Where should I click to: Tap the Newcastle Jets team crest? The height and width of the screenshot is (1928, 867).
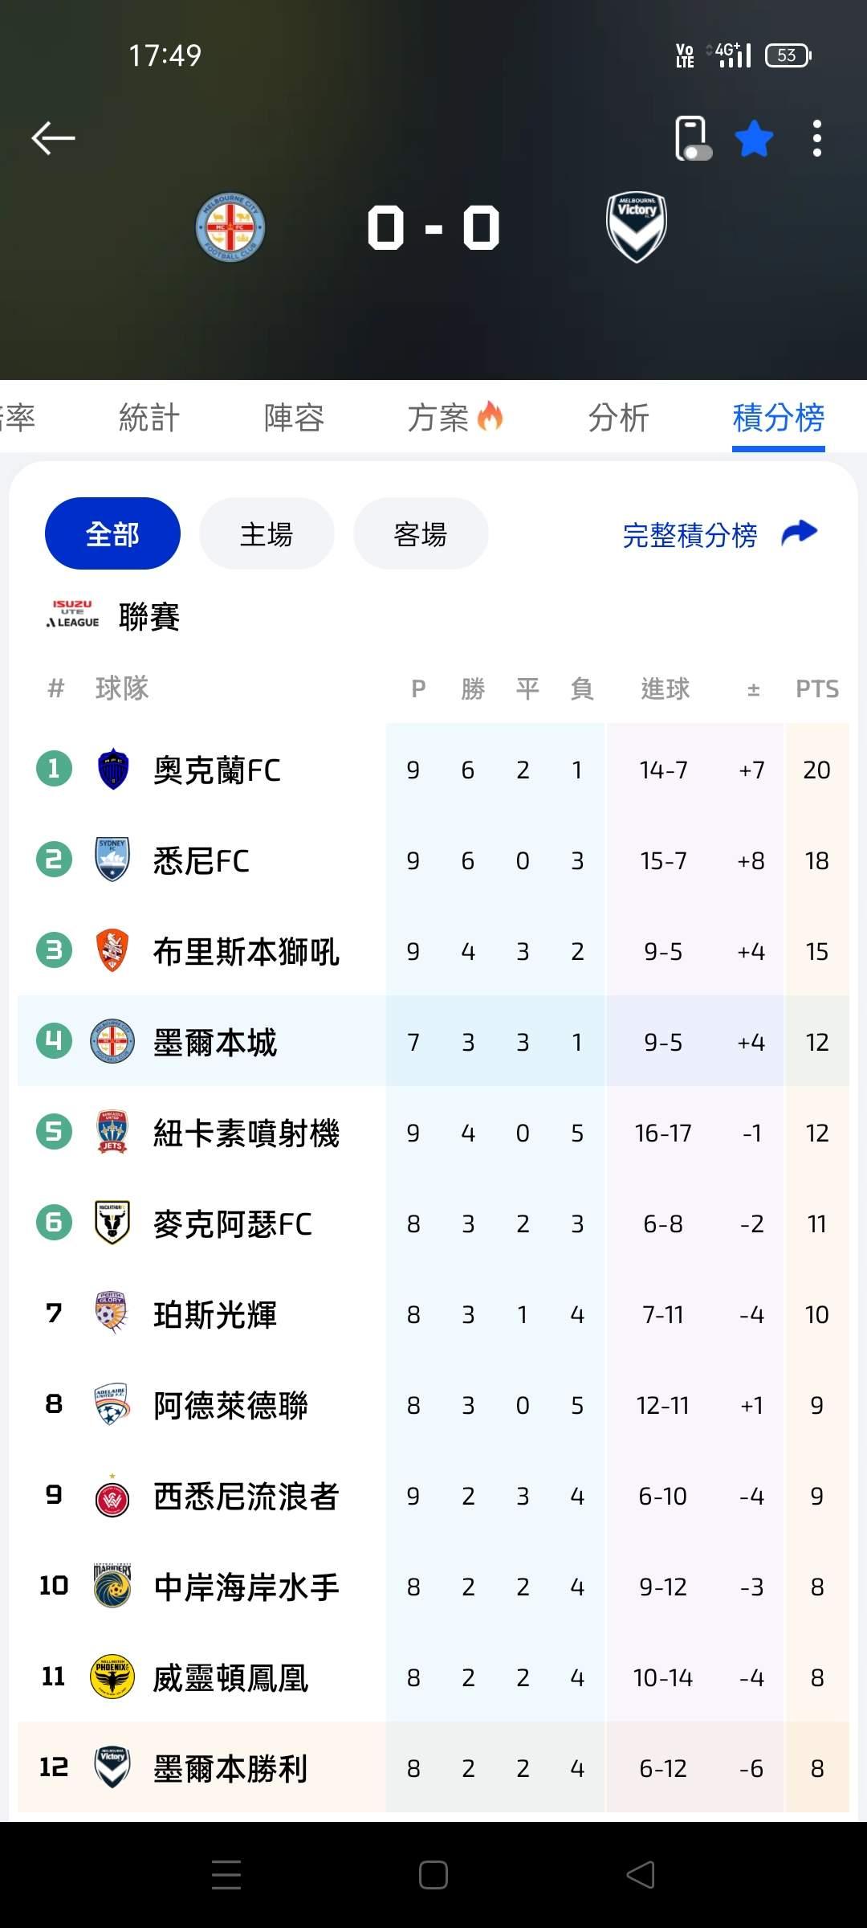point(112,1132)
